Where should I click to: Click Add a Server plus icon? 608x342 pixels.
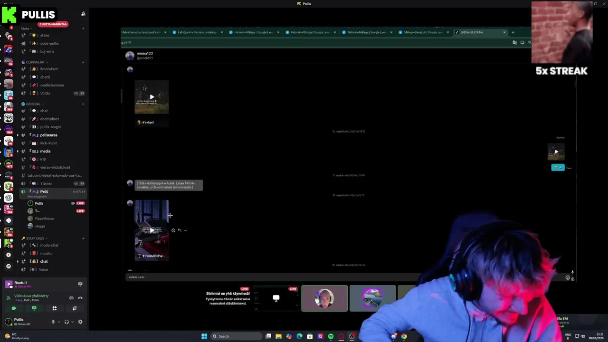(9, 255)
